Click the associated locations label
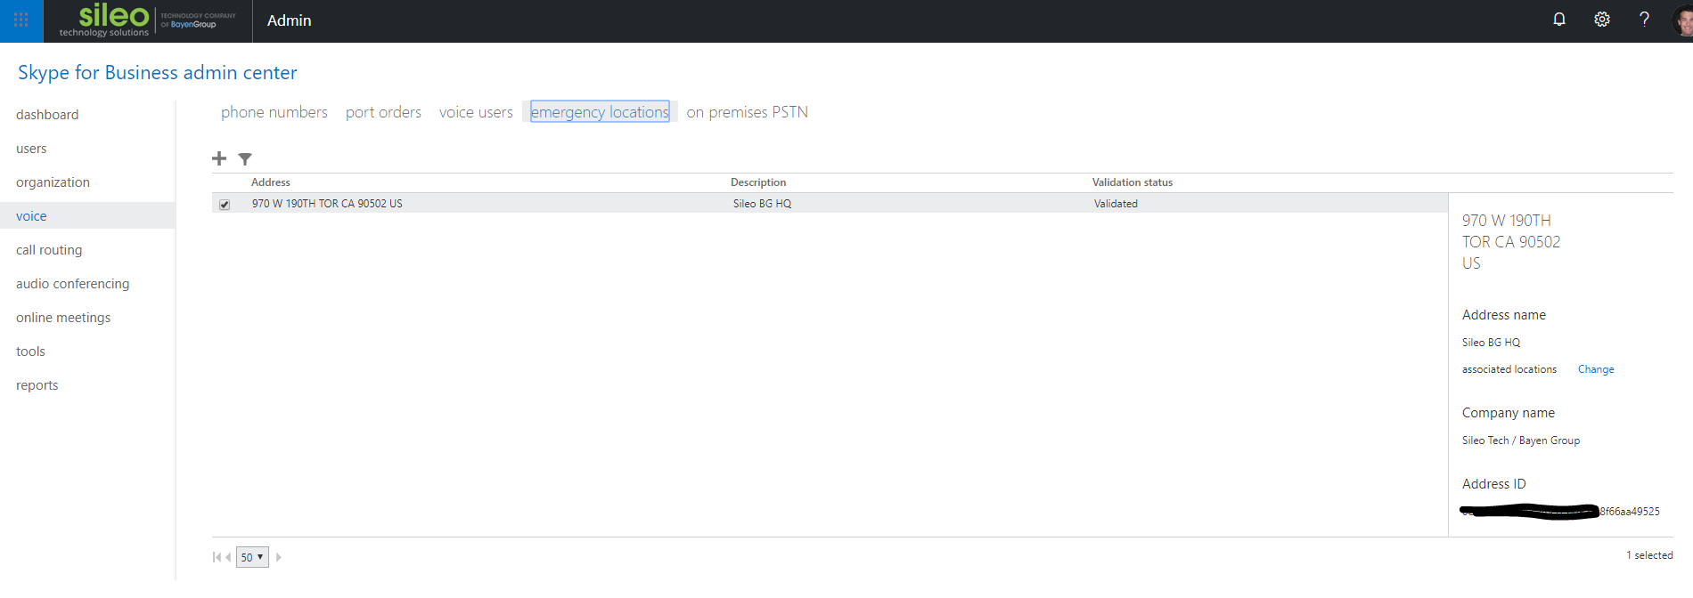The height and width of the screenshot is (598, 1693). tap(1509, 369)
